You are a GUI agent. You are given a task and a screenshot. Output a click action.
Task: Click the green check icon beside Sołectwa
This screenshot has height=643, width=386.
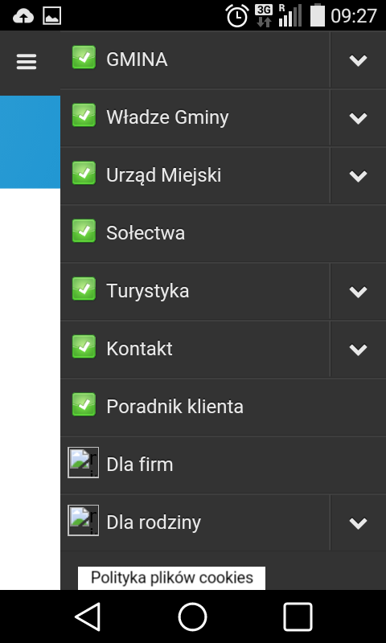pyautogui.click(x=84, y=231)
